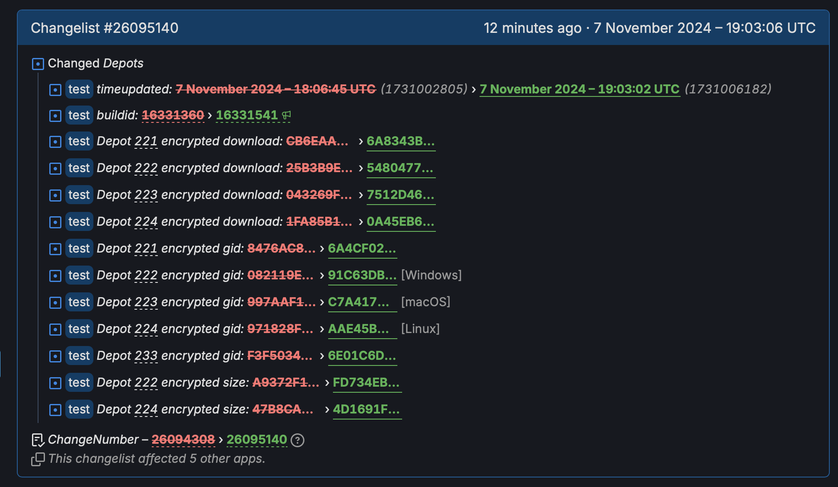
Task: Expand the Depot 222 encrypted gid entry
Action: [55, 276]
